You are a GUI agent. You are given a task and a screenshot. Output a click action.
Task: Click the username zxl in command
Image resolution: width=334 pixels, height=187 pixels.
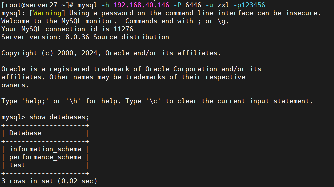(x=223, y=5)
